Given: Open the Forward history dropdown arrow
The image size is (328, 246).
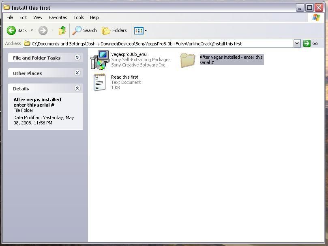Looking at the screenshot, I should coord(53,30).
